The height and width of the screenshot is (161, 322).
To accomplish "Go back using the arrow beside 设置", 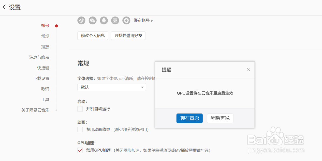I will point(4,7).
